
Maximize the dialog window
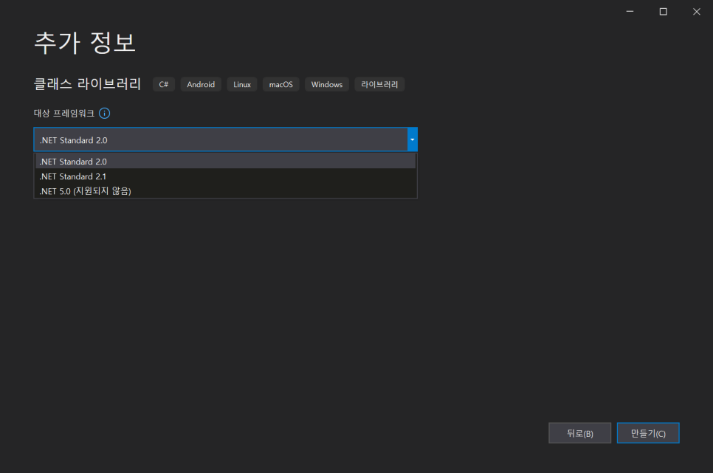(663, 11)
